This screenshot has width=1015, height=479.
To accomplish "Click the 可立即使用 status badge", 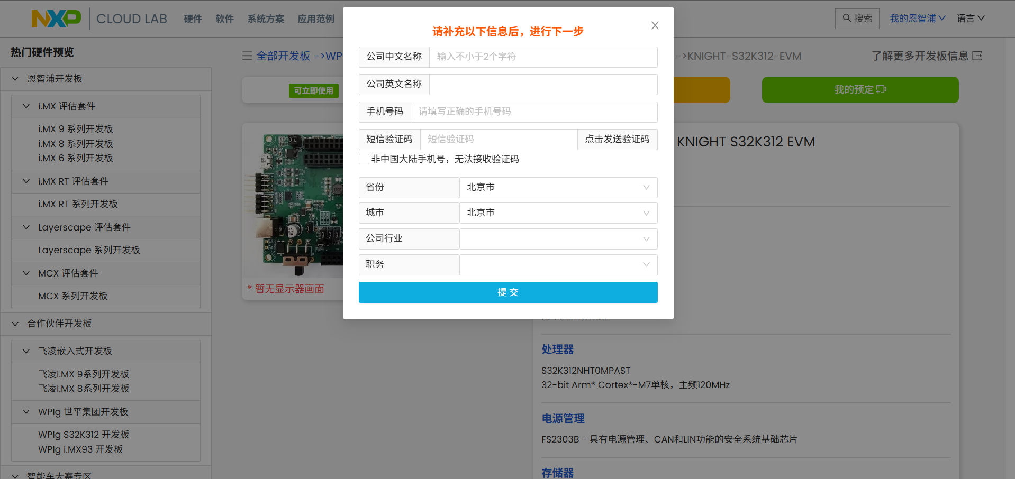I will 313,90.
